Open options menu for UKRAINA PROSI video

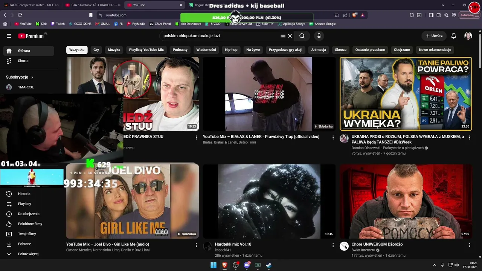tap(470, 138)
